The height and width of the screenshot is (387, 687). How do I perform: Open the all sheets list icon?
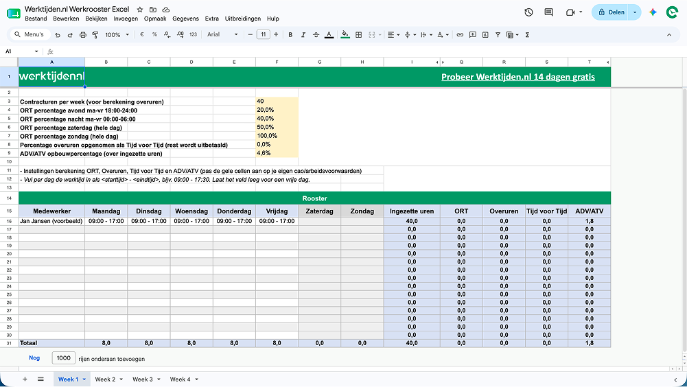click(x=40, y=379)
